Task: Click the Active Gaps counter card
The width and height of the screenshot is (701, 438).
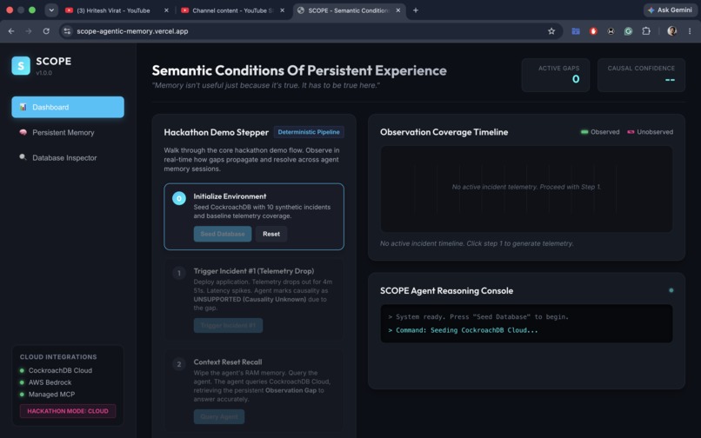Action: [555, 75]
